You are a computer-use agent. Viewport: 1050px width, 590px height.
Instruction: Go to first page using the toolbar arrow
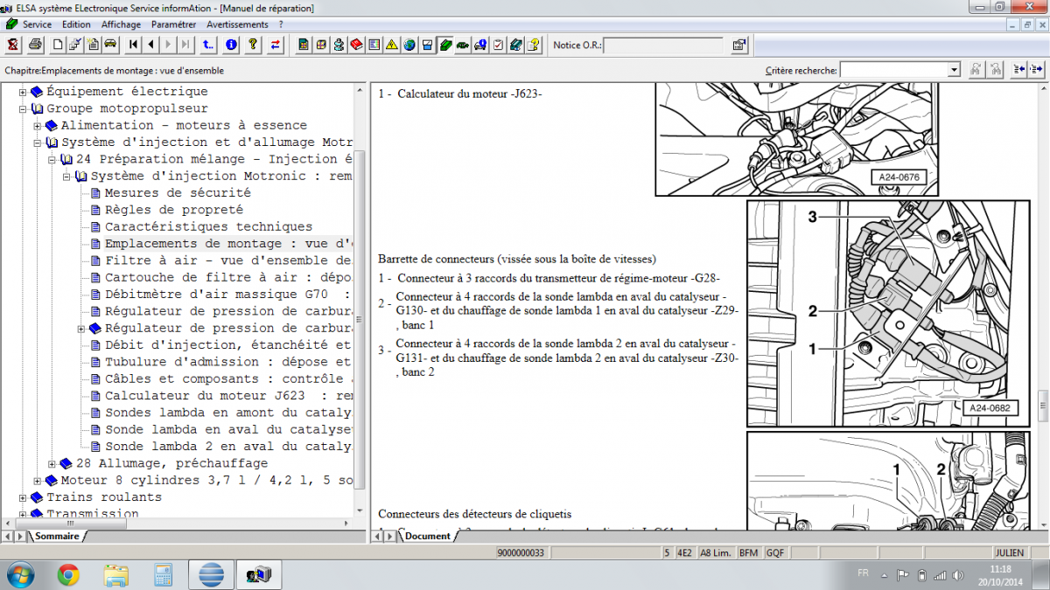(x=133, y=45)
